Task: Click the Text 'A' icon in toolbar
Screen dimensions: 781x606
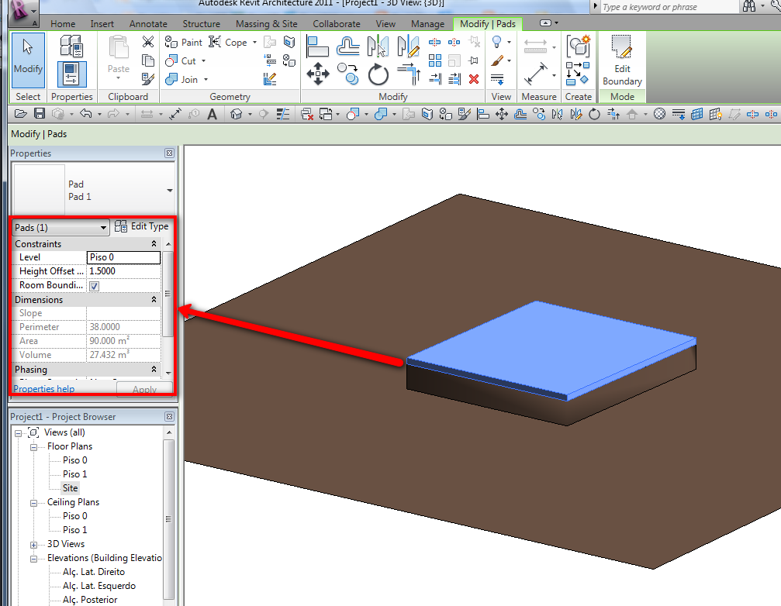Action: (213, 115)
